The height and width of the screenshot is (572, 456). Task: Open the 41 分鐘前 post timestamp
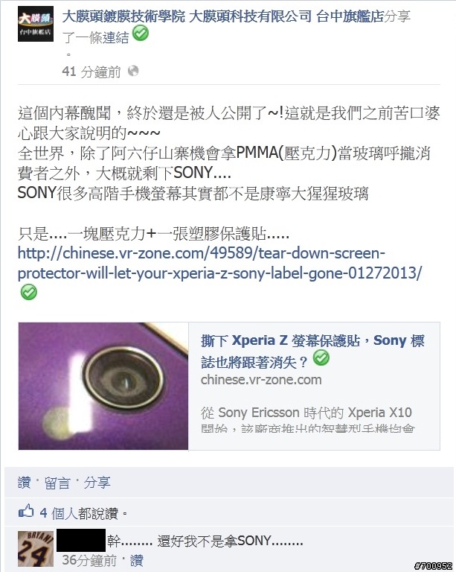[x=91, y=71]
